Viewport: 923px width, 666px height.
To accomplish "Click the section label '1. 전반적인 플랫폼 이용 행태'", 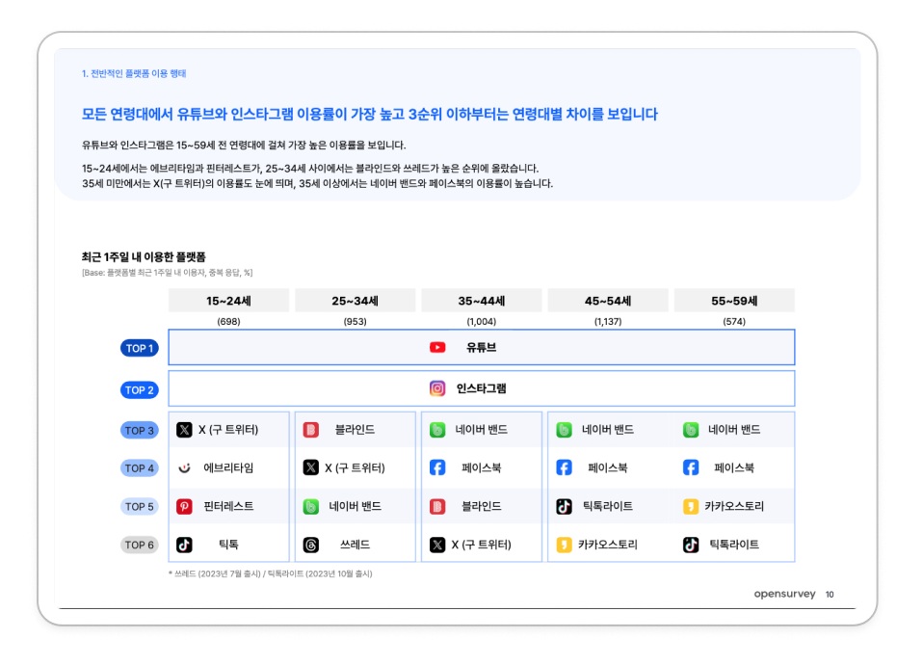I will coord(134,73).
